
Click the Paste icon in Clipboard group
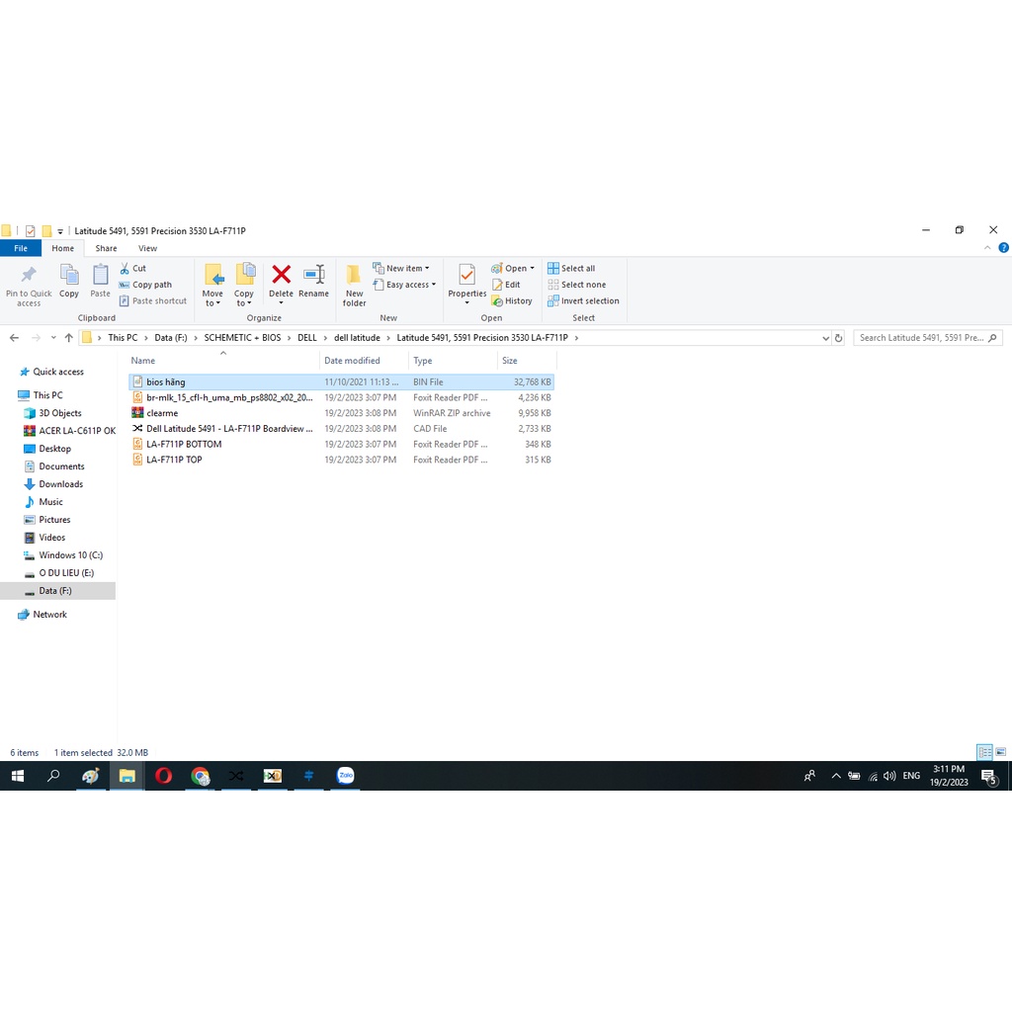[101, 281]
